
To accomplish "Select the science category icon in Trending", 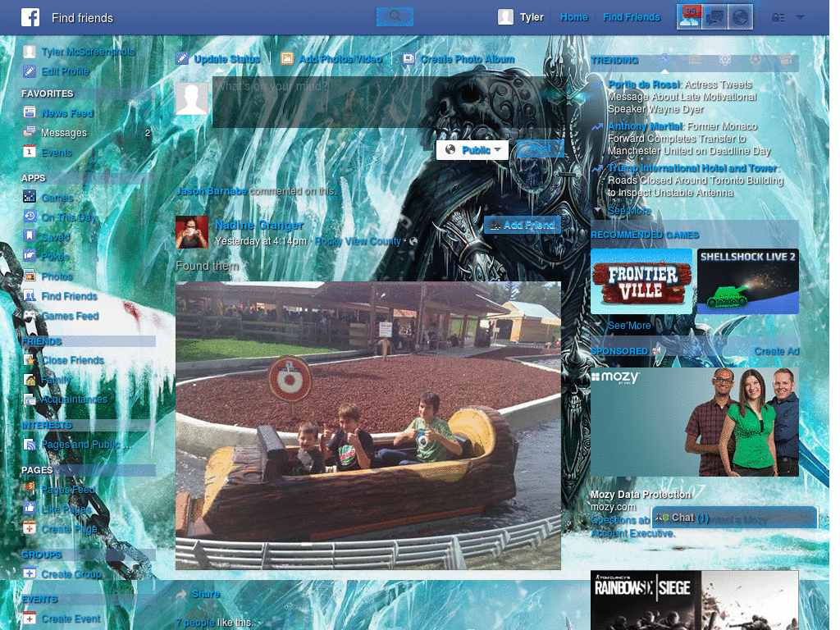I will click(726, 59).
